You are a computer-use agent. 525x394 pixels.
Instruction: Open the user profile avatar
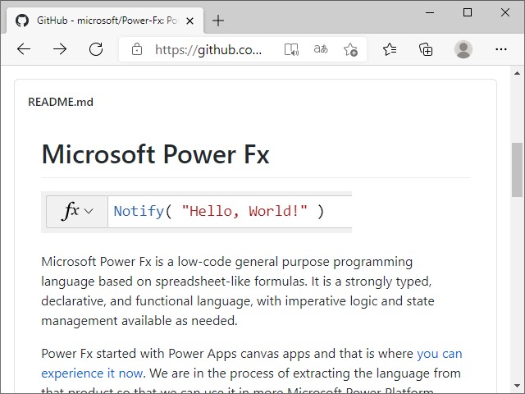463,49
